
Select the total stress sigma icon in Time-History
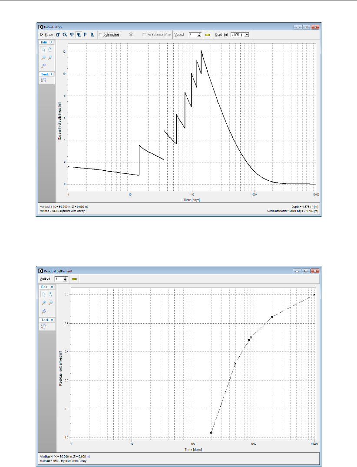pos(65,35)
